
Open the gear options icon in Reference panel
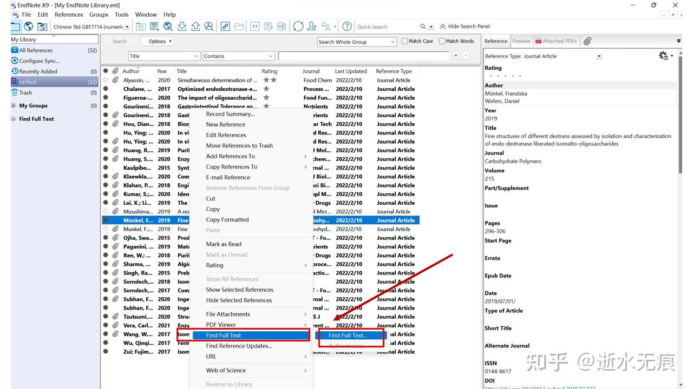pos(663,56)
